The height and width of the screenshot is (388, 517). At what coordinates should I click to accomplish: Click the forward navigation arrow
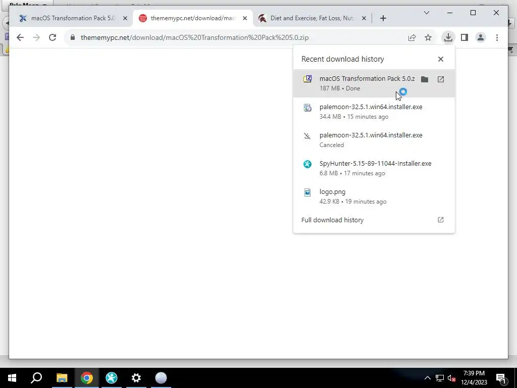[x=36, y=37]
